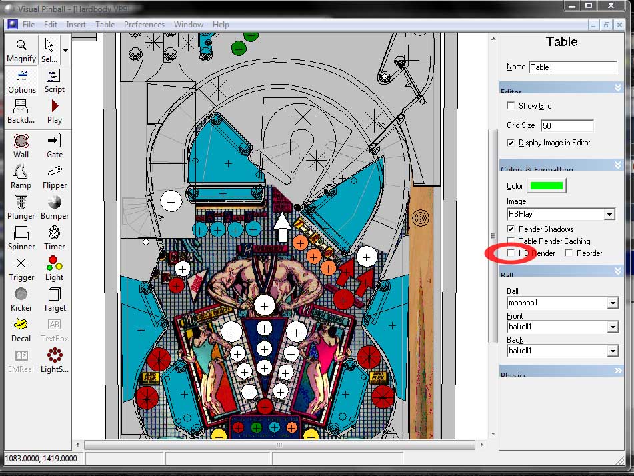Image resolution: width=634 pixels, height=476 pixels.
Task: Open the Options panel
Action: (22, 81)
